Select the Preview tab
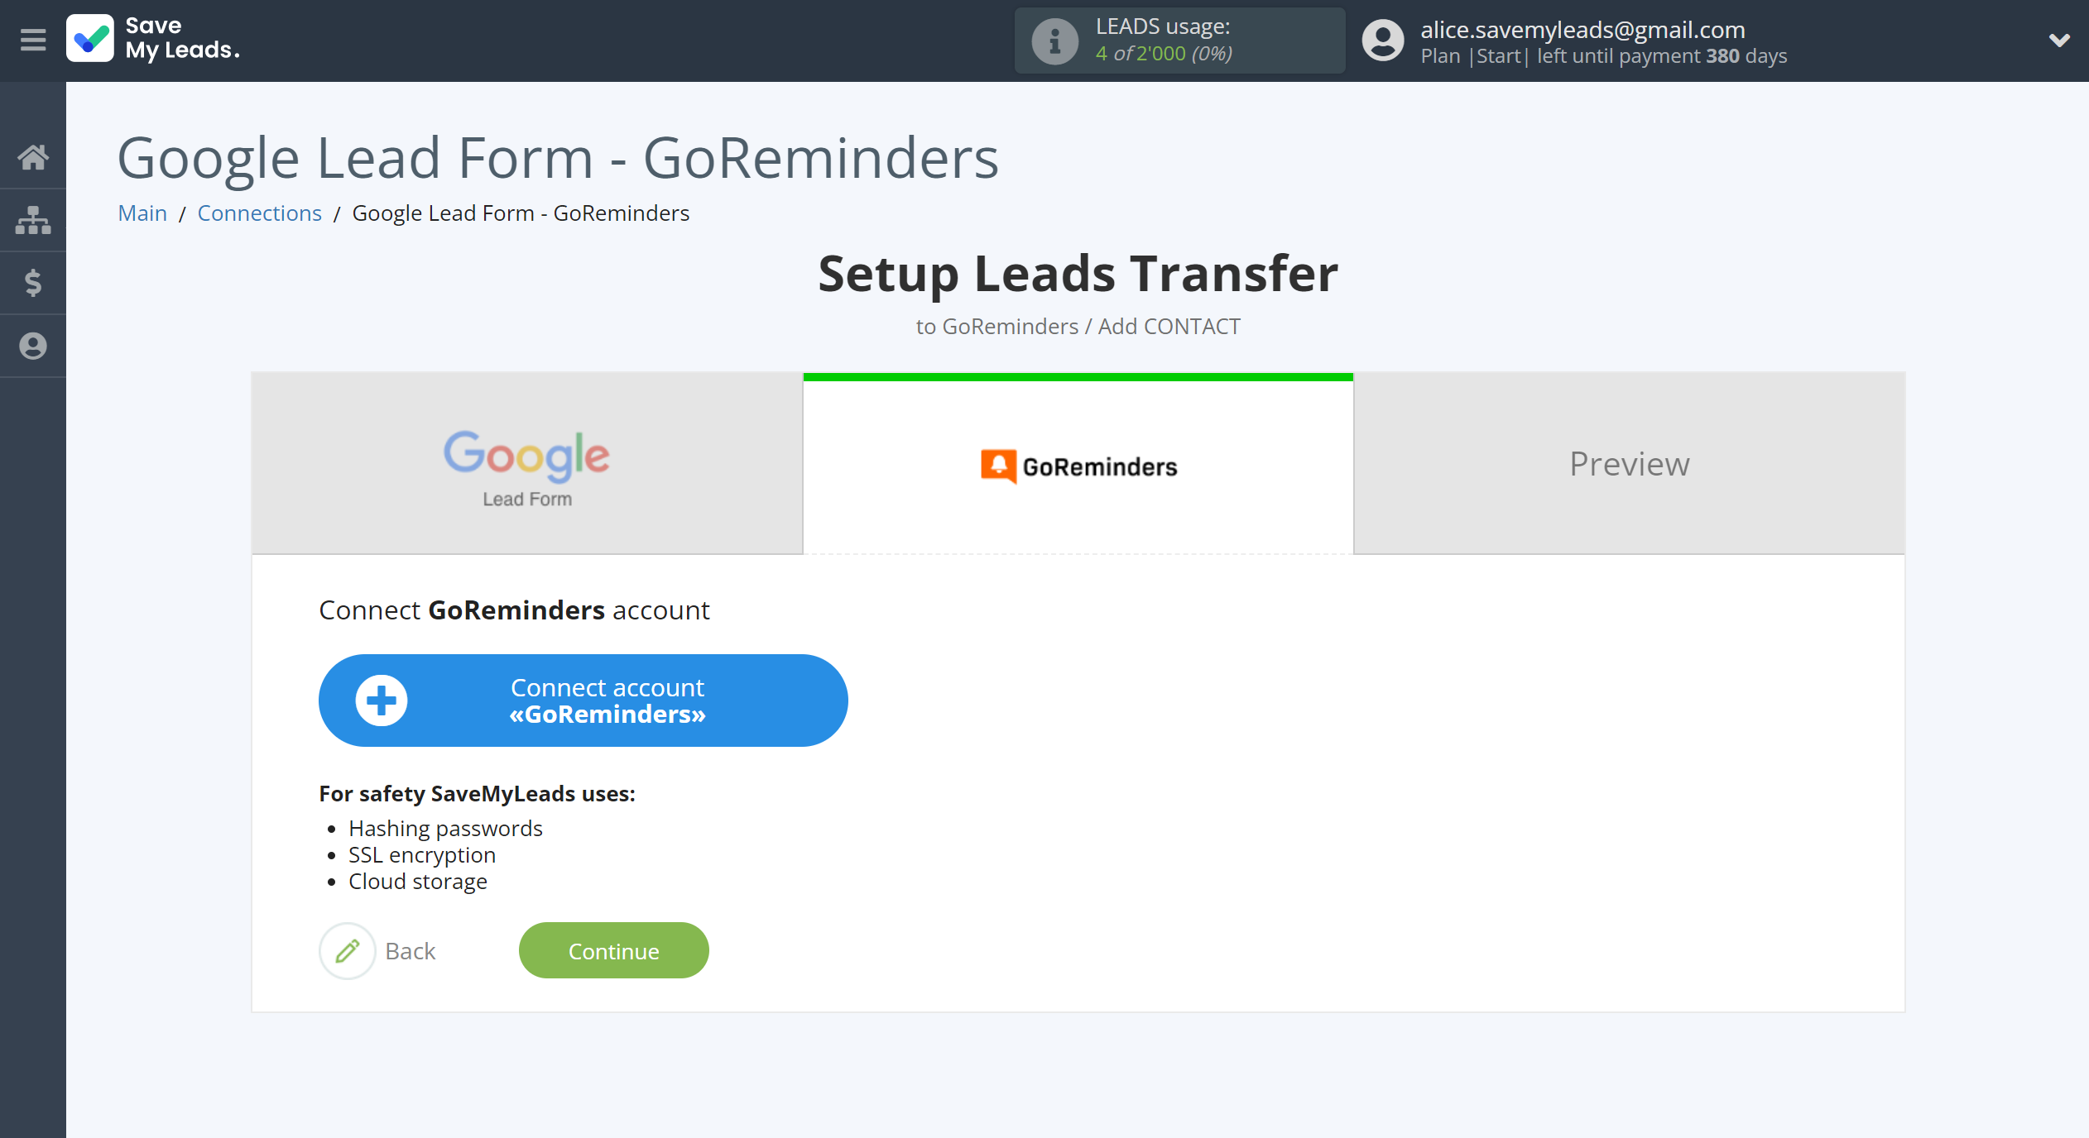 point(1629,462)
